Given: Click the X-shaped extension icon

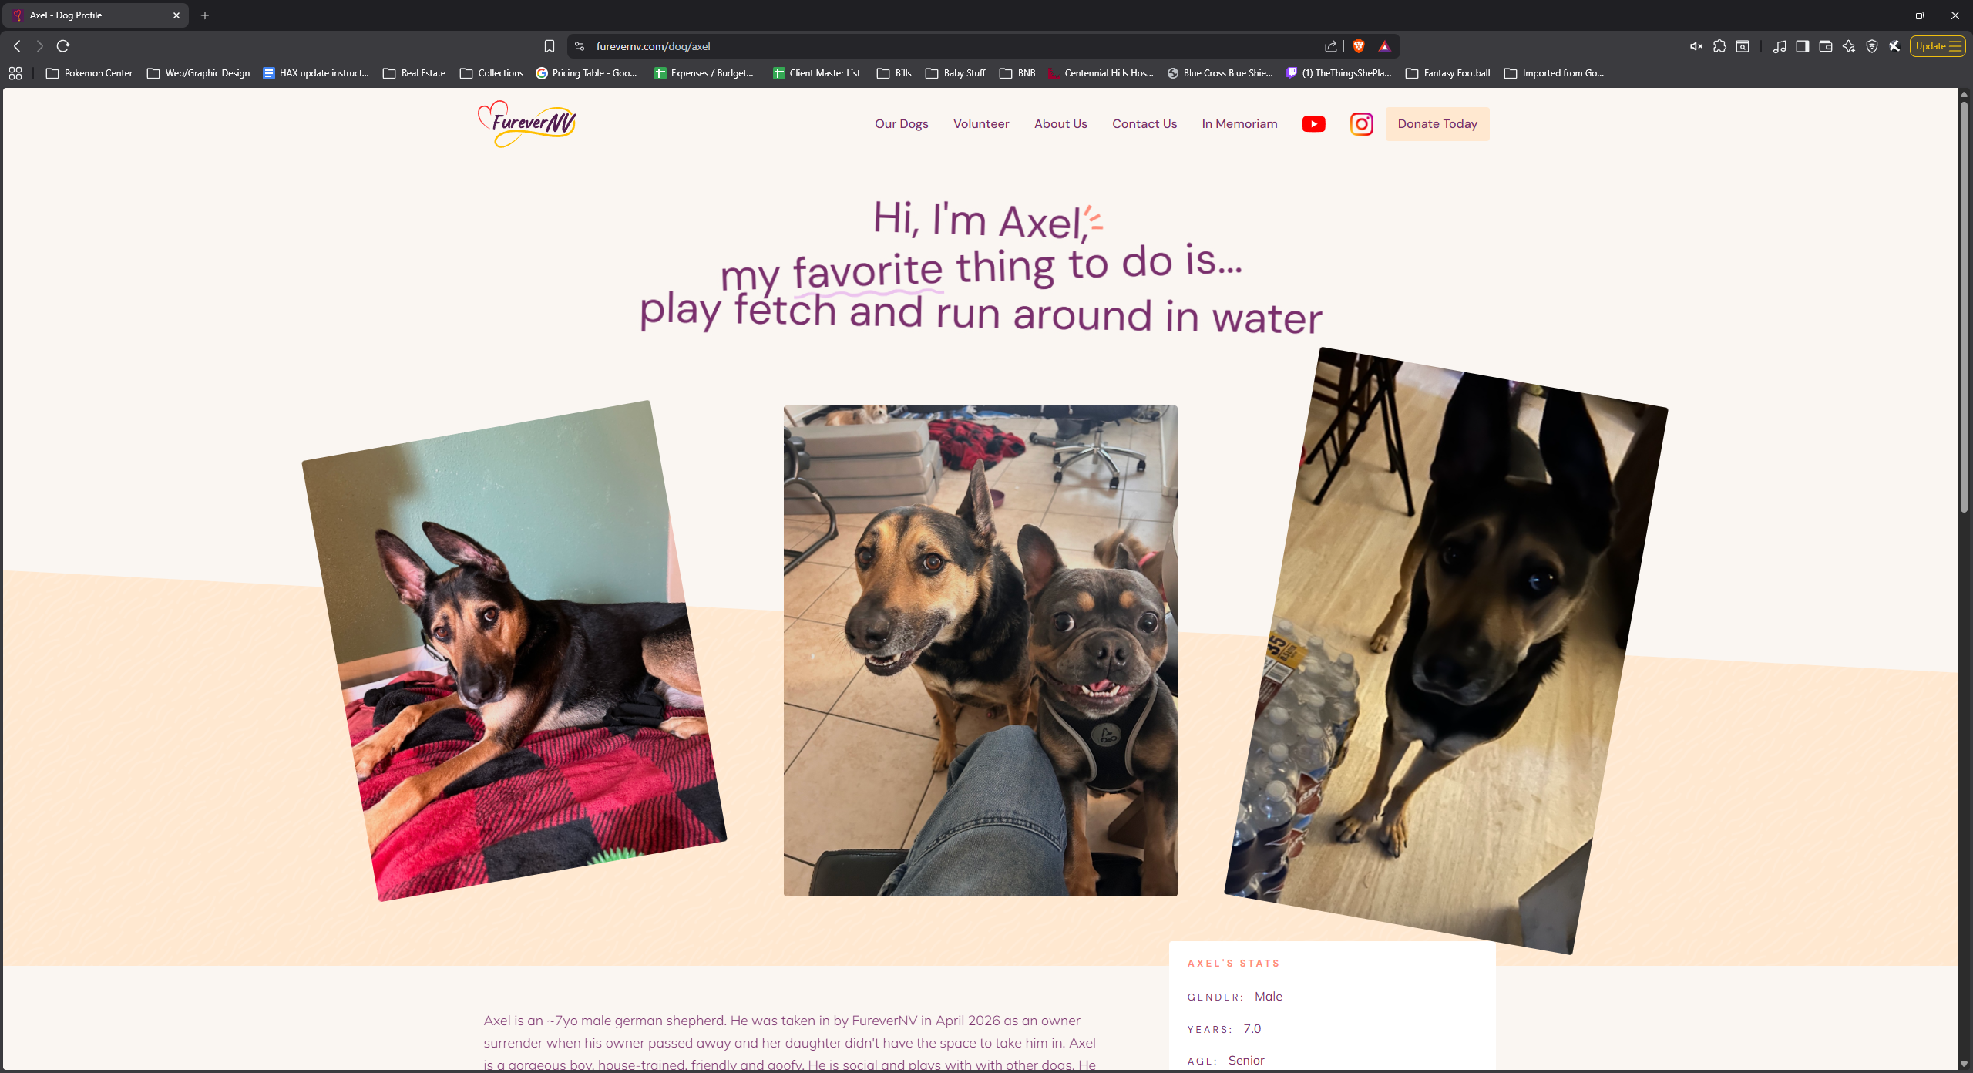Looking at the screenshot, I should point(1894,46).
